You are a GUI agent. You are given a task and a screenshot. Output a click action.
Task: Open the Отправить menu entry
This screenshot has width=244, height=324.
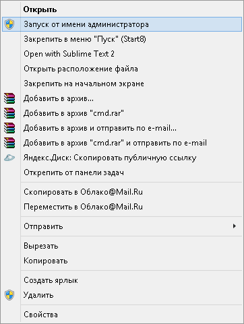(x=122, y=226)
